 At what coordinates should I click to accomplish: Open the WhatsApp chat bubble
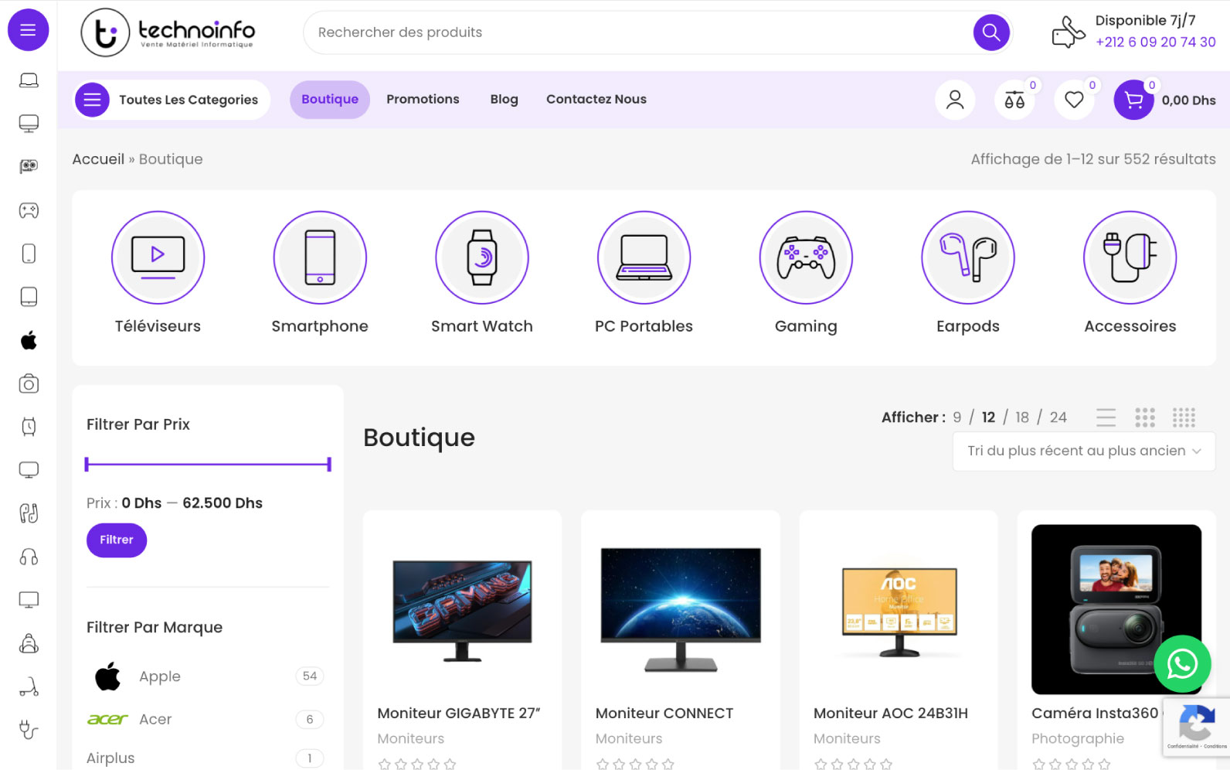click(1182, 664)
